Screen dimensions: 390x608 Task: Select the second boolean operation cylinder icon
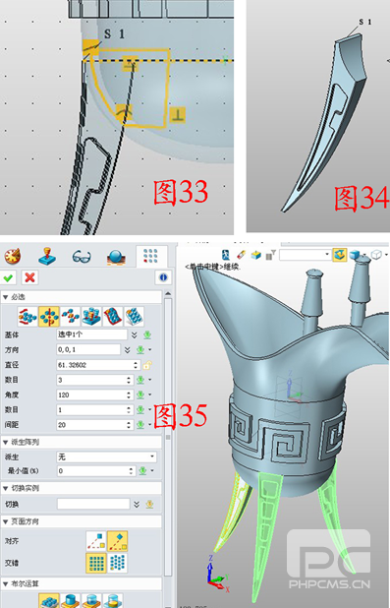click(x=70, y=601)
